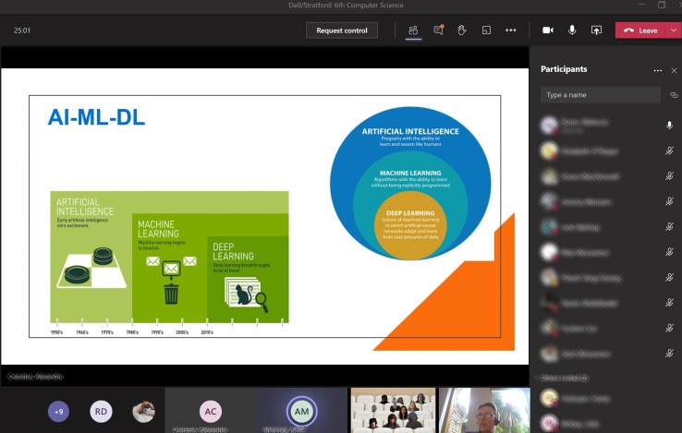This screenshot has width=682, height=433.
Task: Copy meeting join link icon beside search
Action: point(674,95)
